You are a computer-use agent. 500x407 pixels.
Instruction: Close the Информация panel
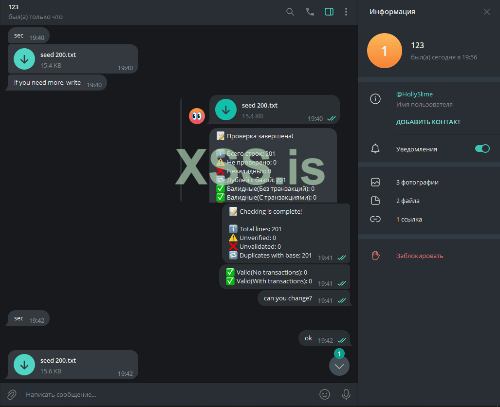(x=486, y=12)
